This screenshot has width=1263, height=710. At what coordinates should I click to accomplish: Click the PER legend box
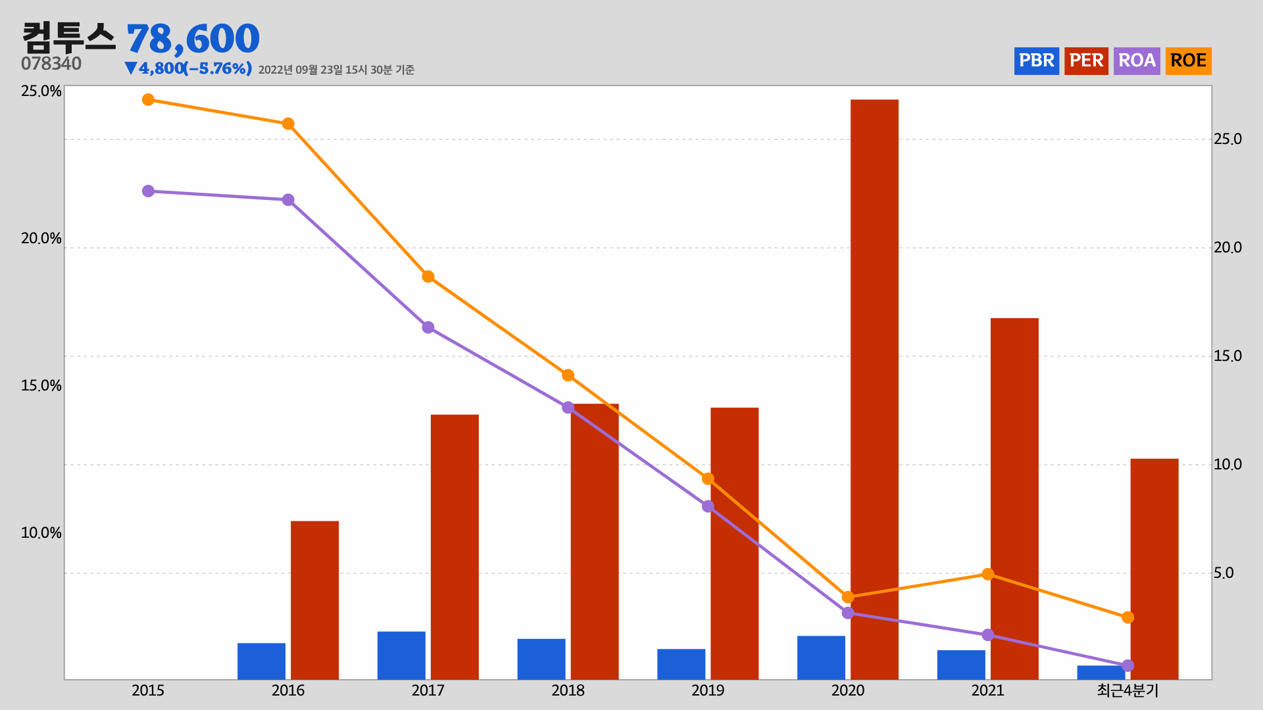point(1086,61)
